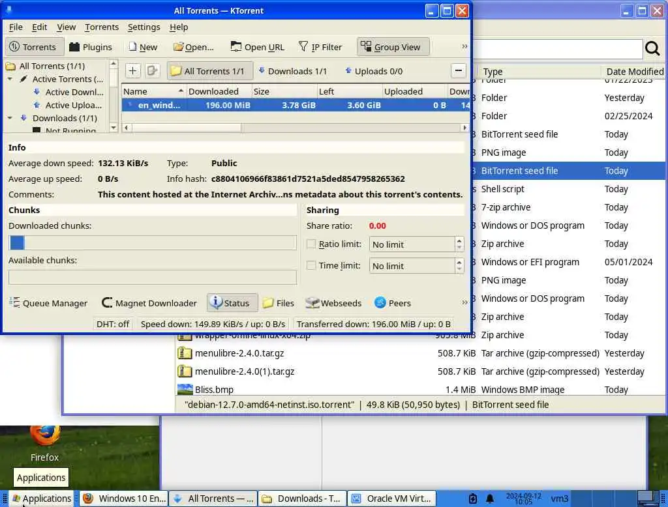Open the Applications menu in taskbar

(x=41, y=498)
